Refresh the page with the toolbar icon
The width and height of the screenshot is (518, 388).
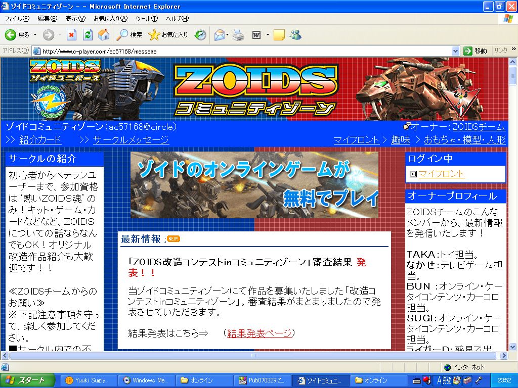(x=88, y=35)
